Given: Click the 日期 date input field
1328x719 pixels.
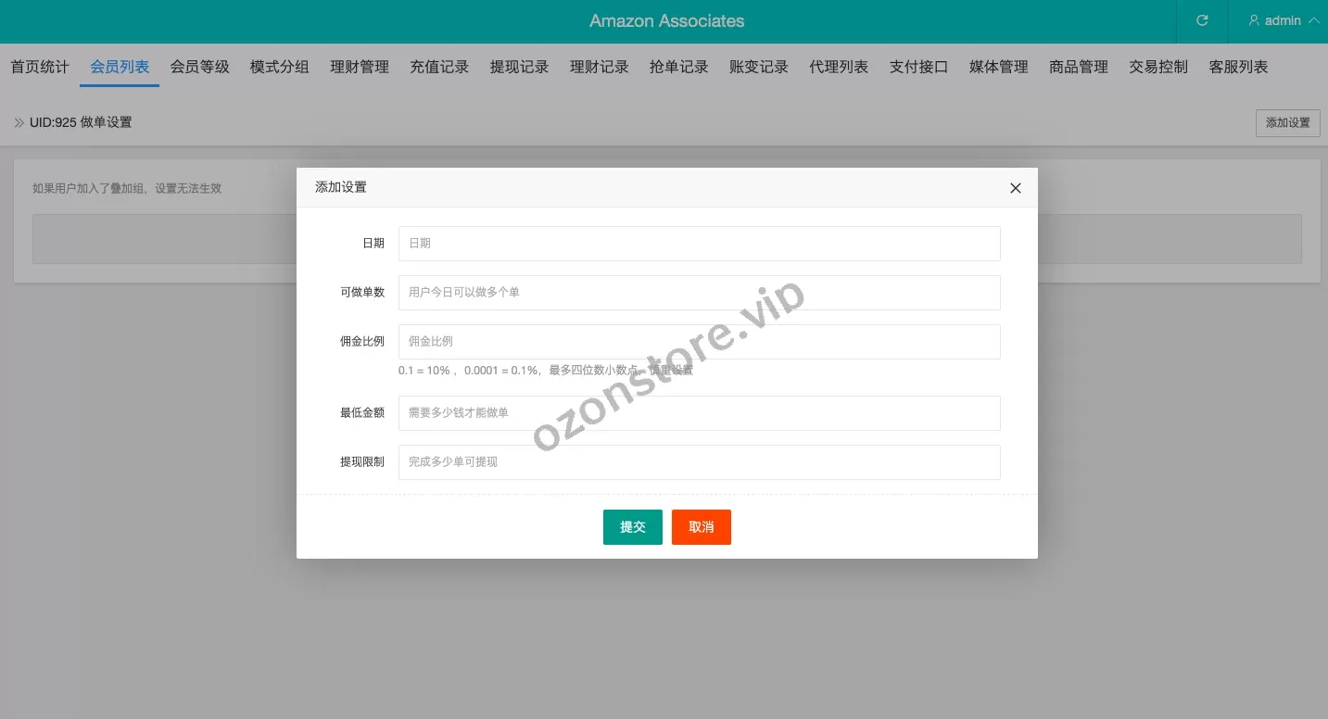Looking at the screenshot, I should click(699, 244).
